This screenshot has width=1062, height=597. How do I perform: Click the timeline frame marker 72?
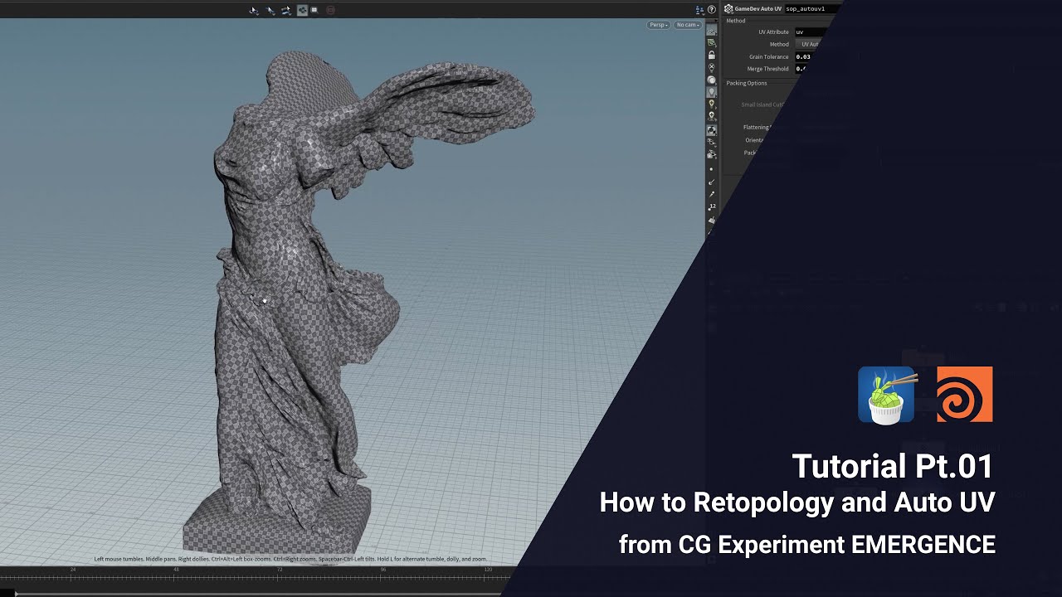click(x=280, y=570)
